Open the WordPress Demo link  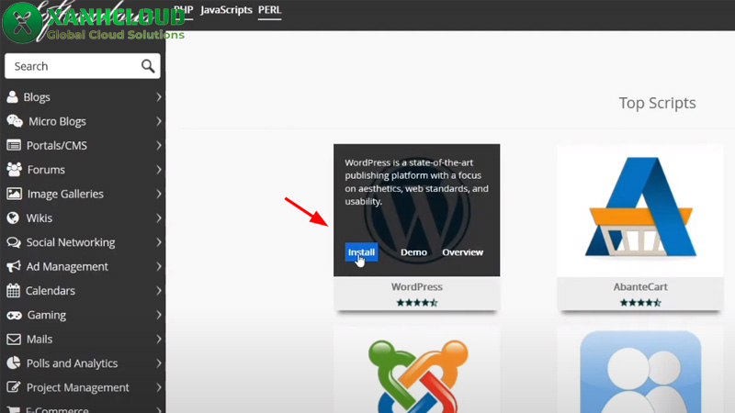point(413,251)
